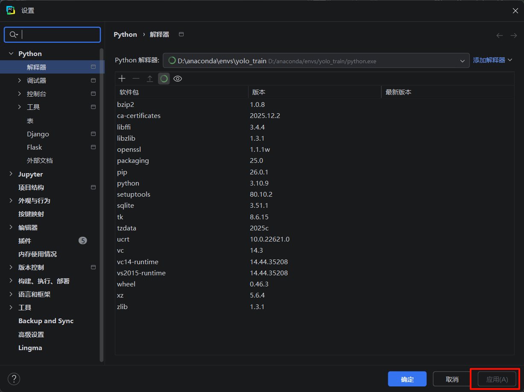The image size is (524, 392).
Task: Click Python in the breadcrumb
Action: point(125,35)
